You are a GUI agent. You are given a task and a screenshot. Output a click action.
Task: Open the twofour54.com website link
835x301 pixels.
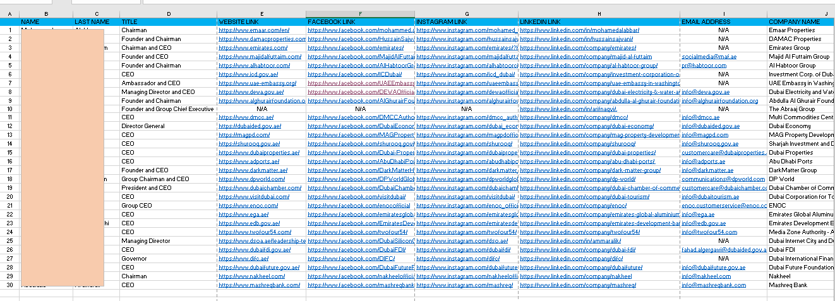[255, 232]
